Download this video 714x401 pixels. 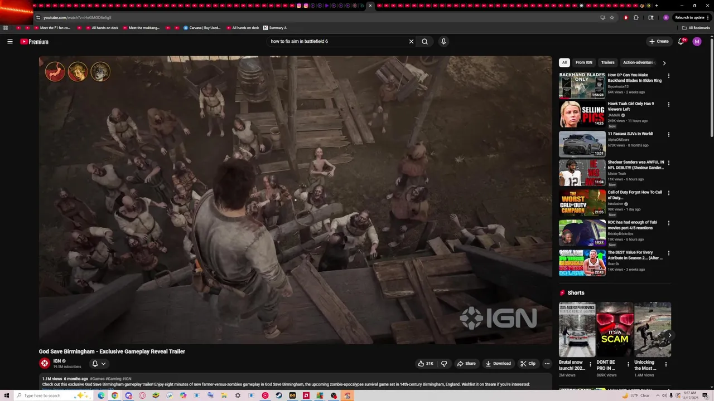(x=498, y=364)
